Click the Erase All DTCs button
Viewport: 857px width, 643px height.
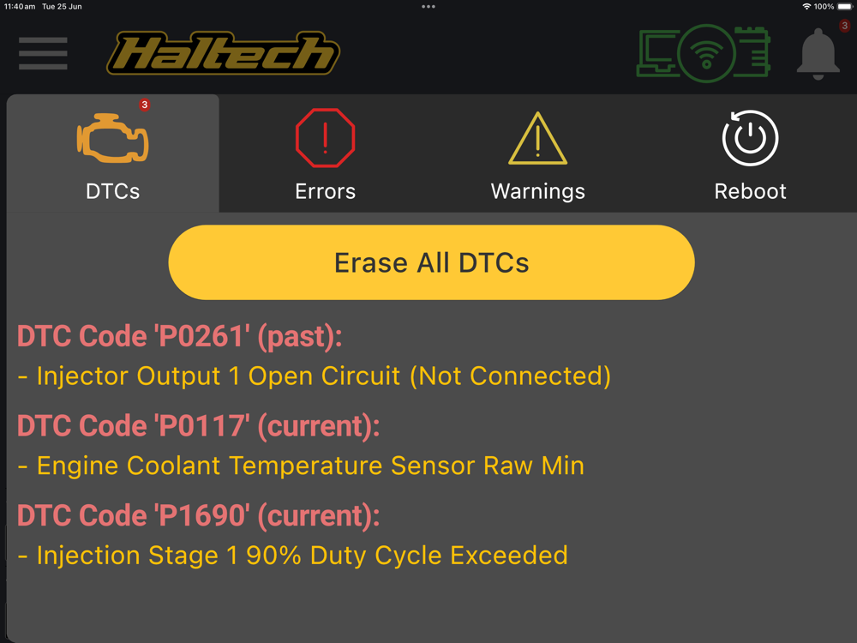pos(431,262)
